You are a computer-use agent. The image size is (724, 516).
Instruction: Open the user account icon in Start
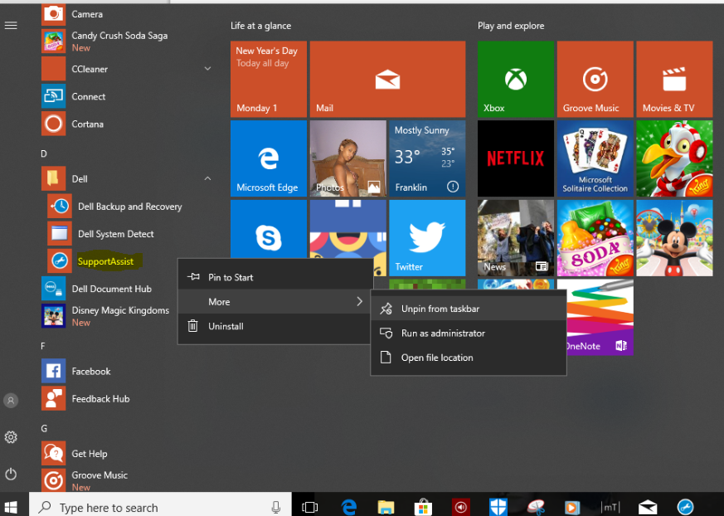coord(11,400)
